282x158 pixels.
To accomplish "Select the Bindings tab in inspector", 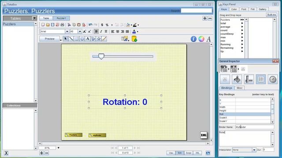I will (x=226, y=88).
